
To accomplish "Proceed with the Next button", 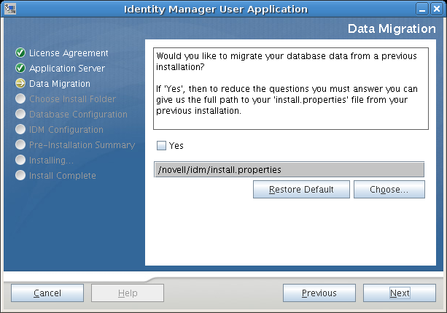I will click(400, 293).
